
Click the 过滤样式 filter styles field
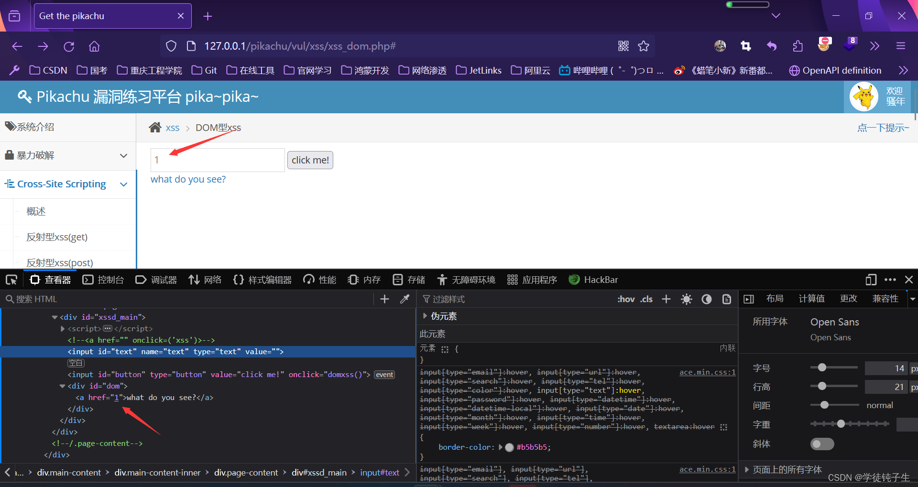point(516,299)
